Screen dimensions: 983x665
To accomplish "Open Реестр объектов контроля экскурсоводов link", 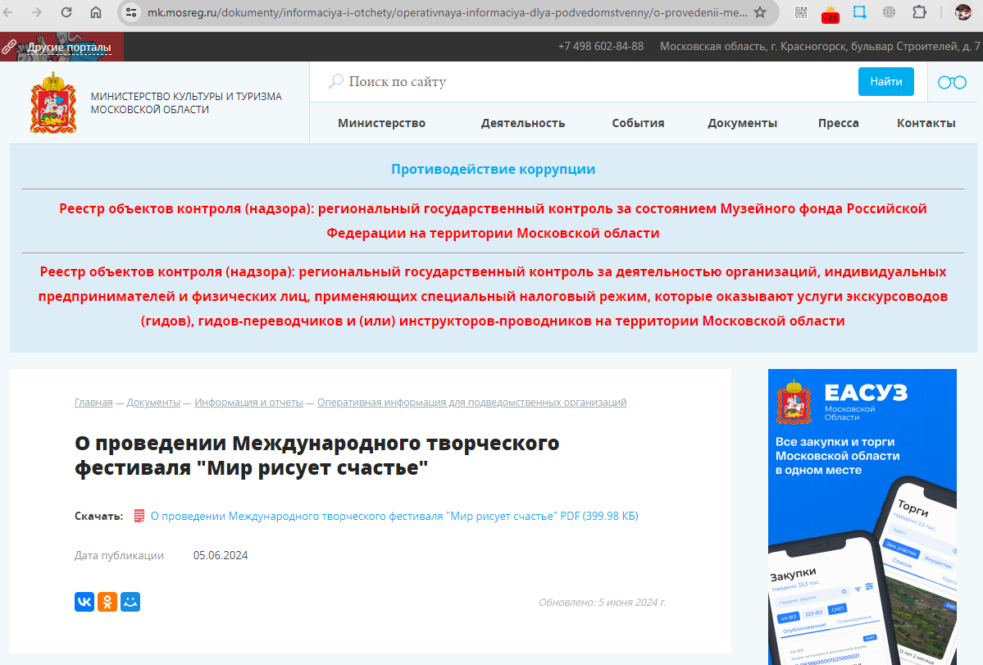I will pyautogui.click(x=493, y=297).
